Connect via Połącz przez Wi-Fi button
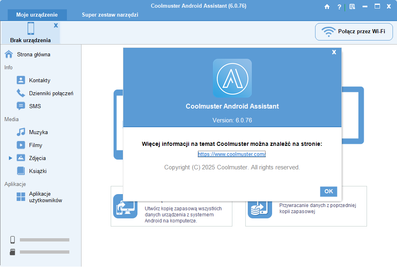Image resolution: width=397 pixels, height=267 pixels. tap(354, 32)
